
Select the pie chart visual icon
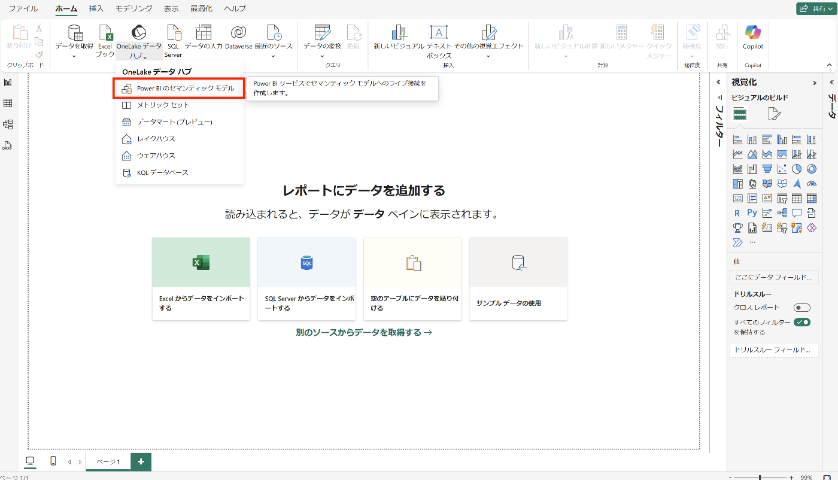[797, 169]
